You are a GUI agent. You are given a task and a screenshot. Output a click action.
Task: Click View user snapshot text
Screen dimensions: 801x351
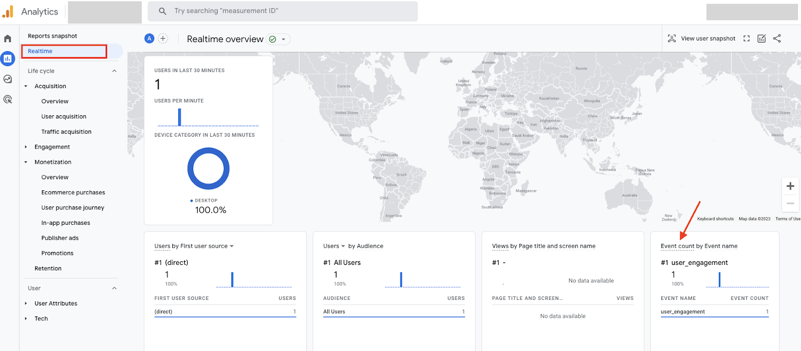click(x=708, y=39)
